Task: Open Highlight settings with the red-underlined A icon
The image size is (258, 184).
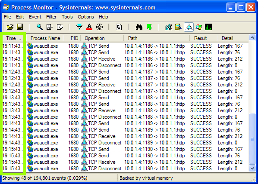Action: [x=89, y=27]
